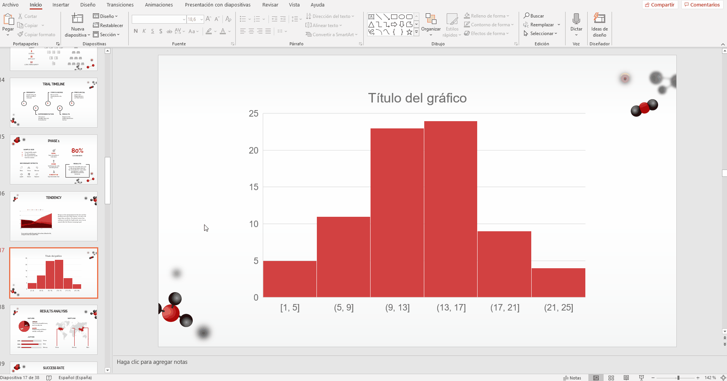
Task: Toggle the Notas pane button
Action: coord(572,378)
